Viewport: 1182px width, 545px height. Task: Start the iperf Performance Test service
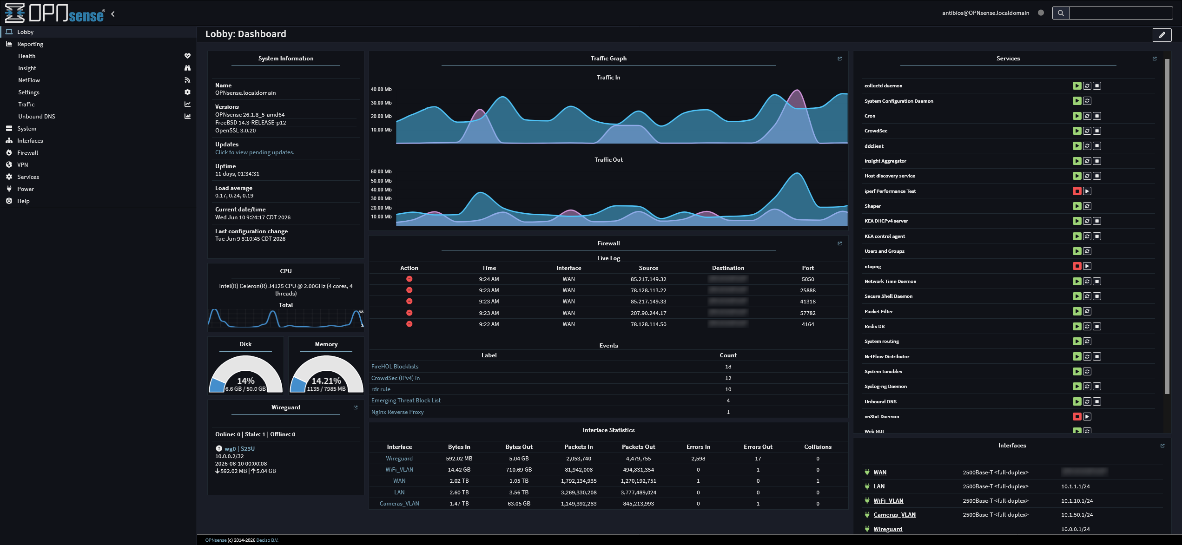pos(1087,191)
